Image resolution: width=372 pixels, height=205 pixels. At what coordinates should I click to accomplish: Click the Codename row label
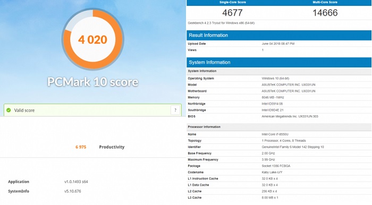coord(196,172)
